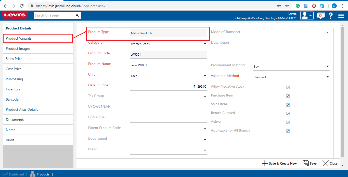Screen dimensions: 348x177
Task: Open the Unit dropdown
Action: (x=169, y=76)
